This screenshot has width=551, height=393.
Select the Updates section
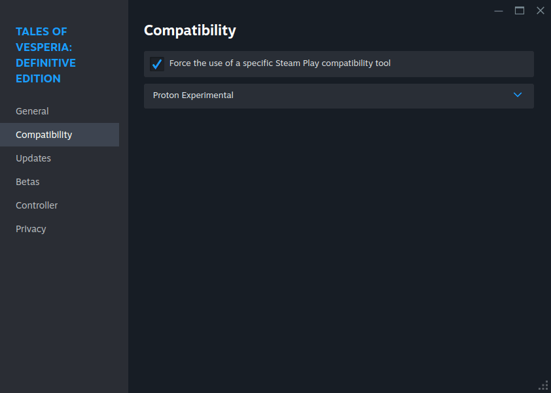coord(33,158)
